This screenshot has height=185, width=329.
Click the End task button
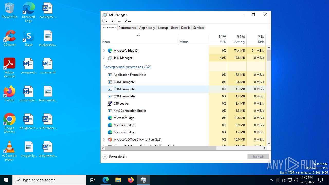(x=258, y=156)
